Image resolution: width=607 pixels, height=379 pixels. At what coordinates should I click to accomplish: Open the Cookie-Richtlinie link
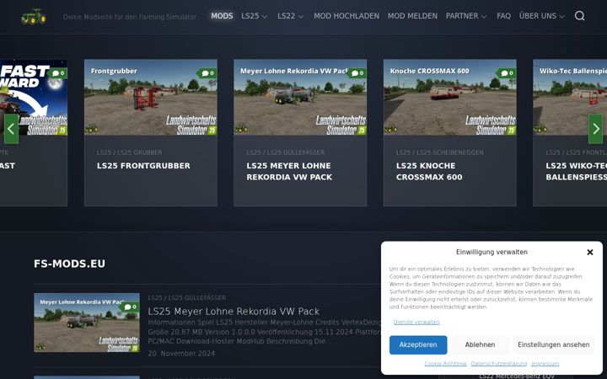tap(446, 364)
